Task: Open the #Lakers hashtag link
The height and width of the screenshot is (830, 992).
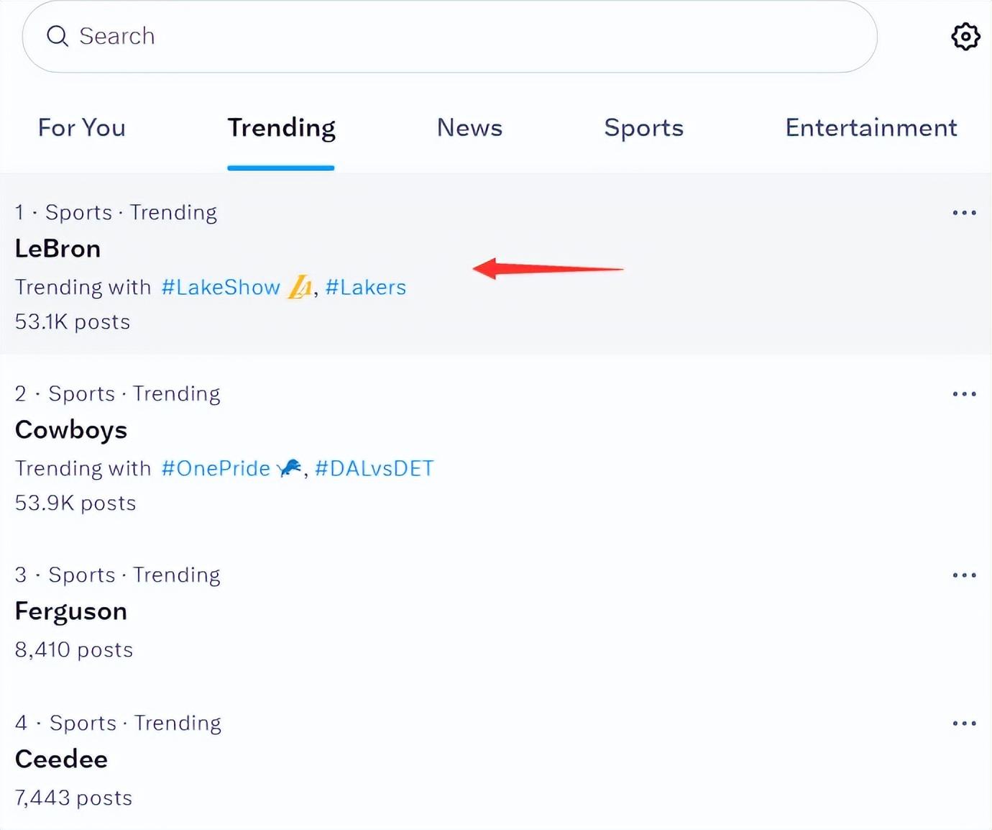Action: point(366,288)
